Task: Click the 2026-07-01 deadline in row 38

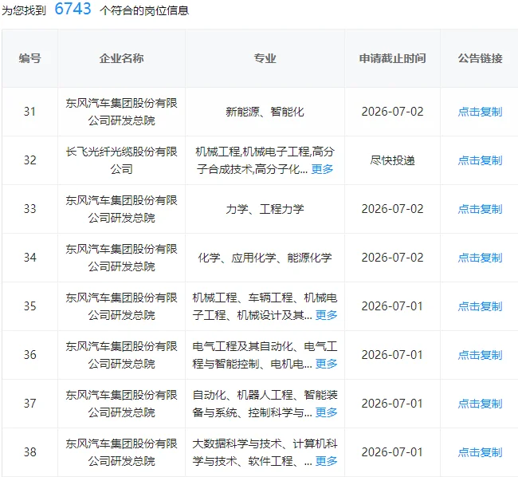Action: tap(392, 452)
